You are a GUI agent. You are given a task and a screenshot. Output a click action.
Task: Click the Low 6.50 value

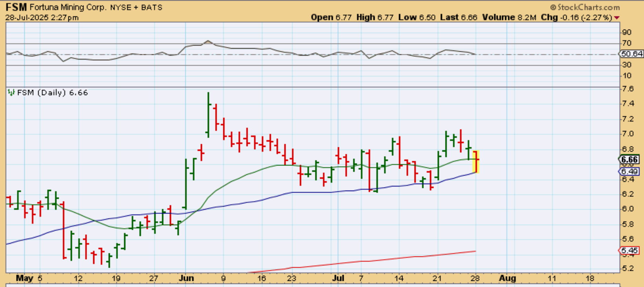[x=417, y=17]
